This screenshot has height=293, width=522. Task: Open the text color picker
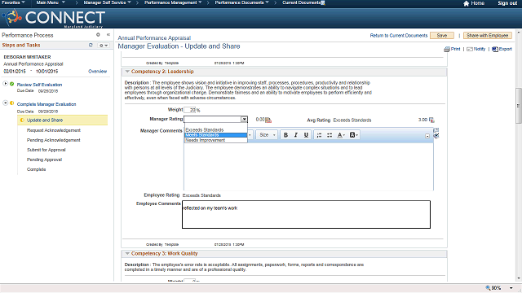341,135
